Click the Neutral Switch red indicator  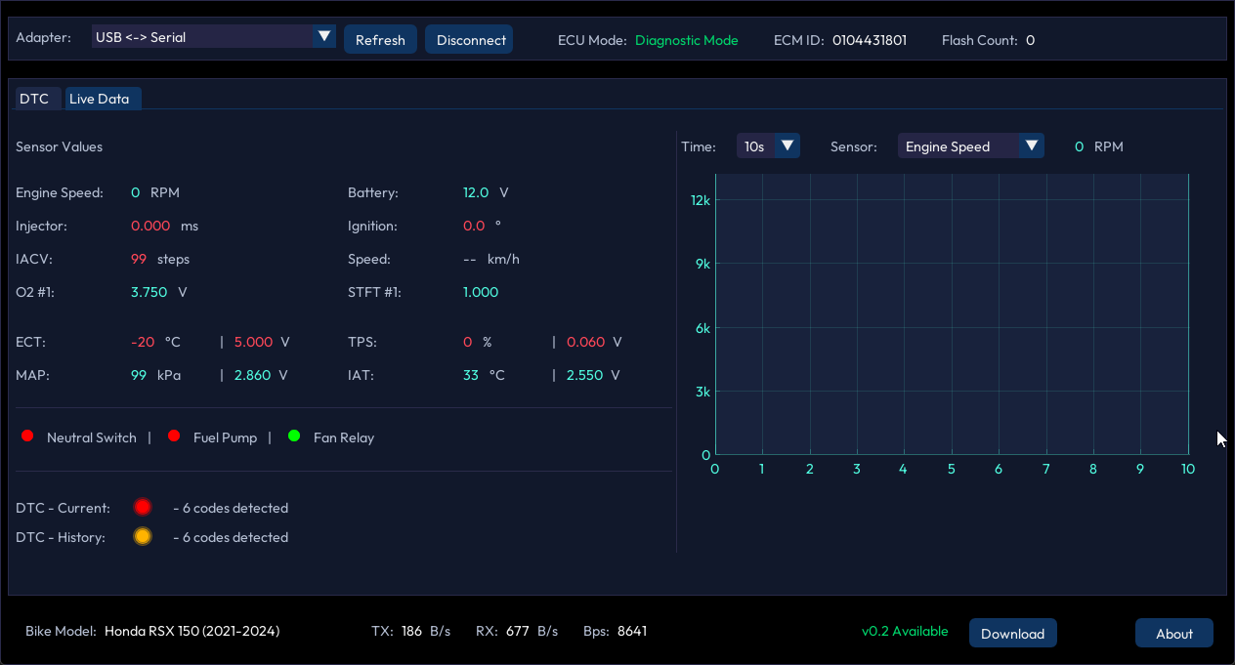pos(27,436)
